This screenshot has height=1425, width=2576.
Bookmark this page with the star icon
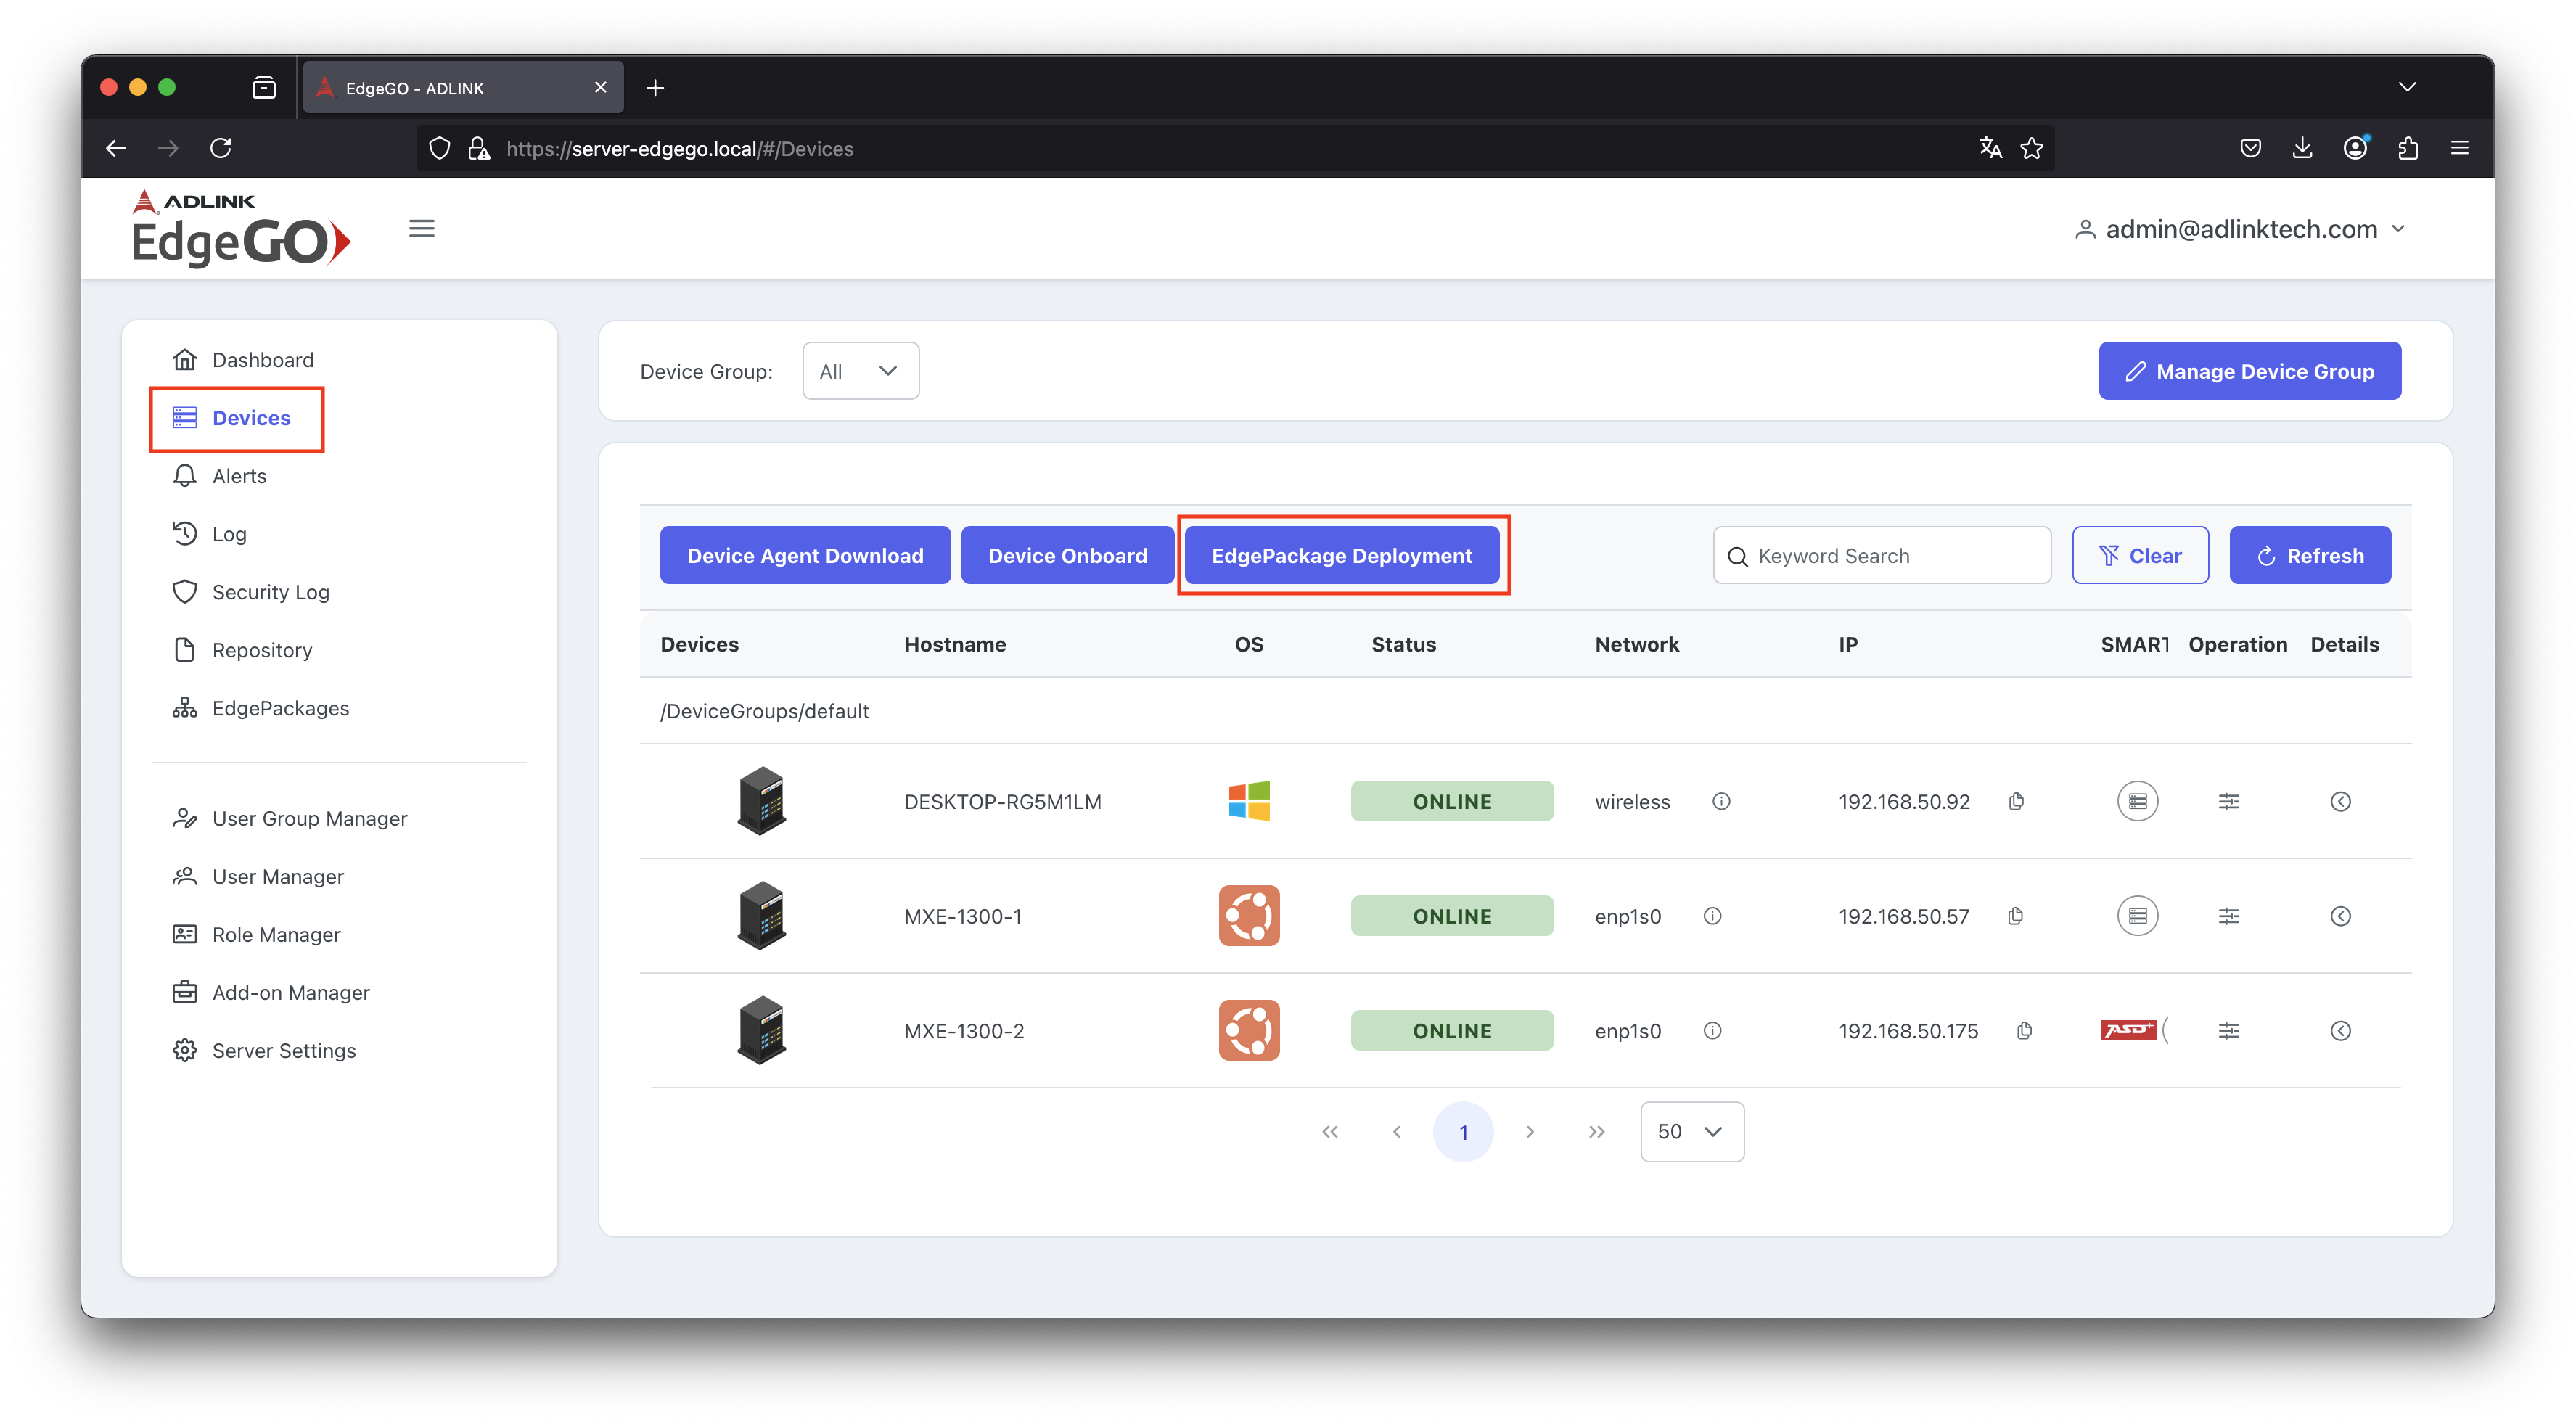pos(2031,148)
